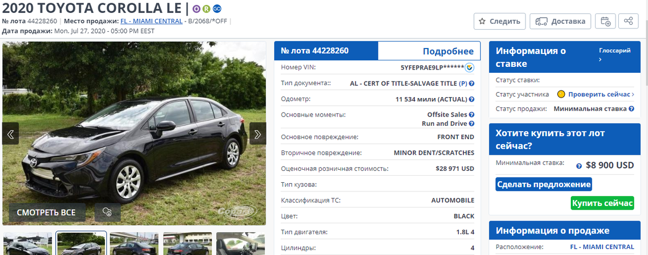Click the estimated retail value $28 971 USD
Screen dimensions: 648x255
point(455,169)
